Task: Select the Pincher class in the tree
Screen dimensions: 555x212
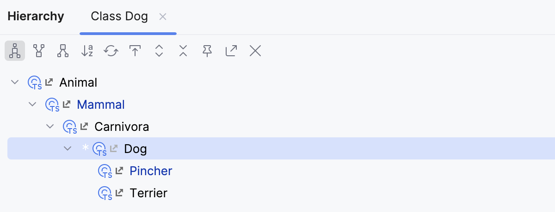Action: [x=151, y=171]
